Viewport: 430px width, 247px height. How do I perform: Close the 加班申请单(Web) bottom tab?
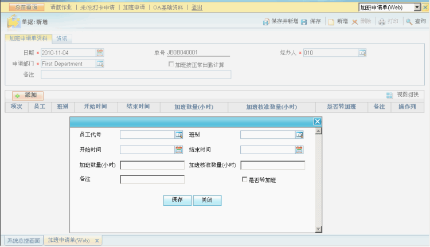point(97,241)
